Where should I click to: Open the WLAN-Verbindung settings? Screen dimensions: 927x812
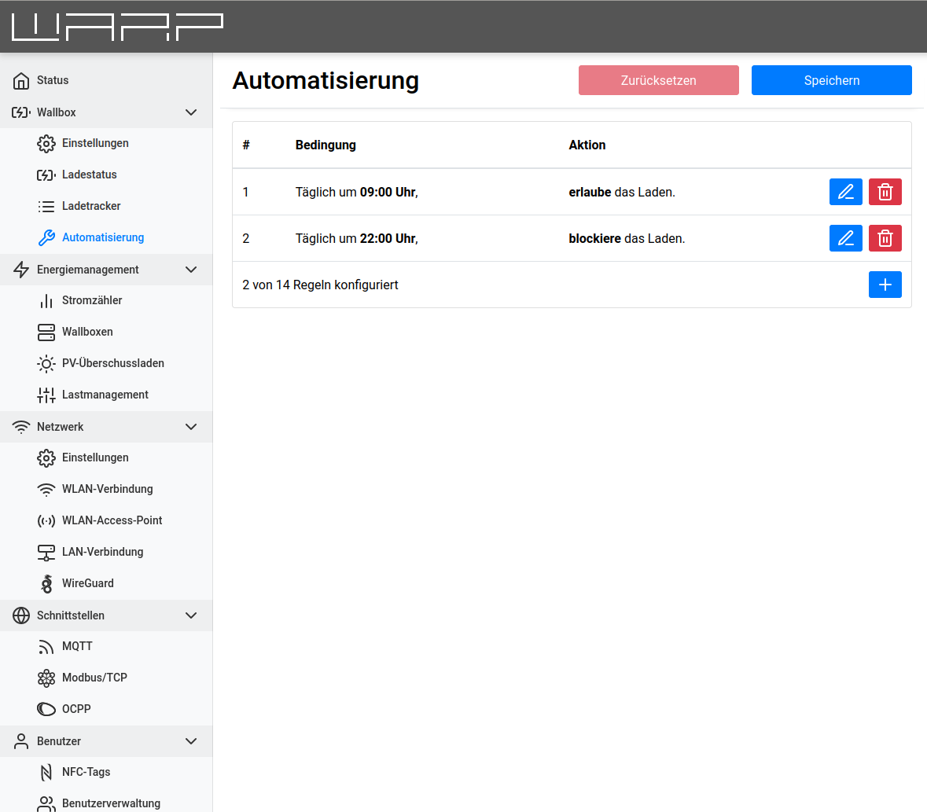coord(107,489)
